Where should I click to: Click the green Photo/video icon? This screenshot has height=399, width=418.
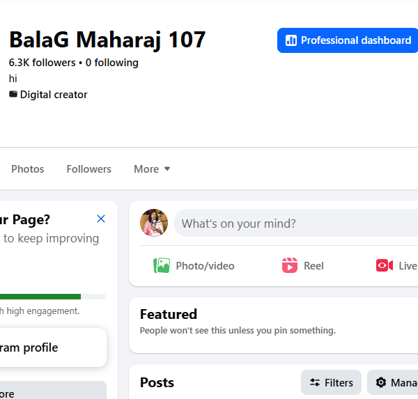click(x=162, y=265)
